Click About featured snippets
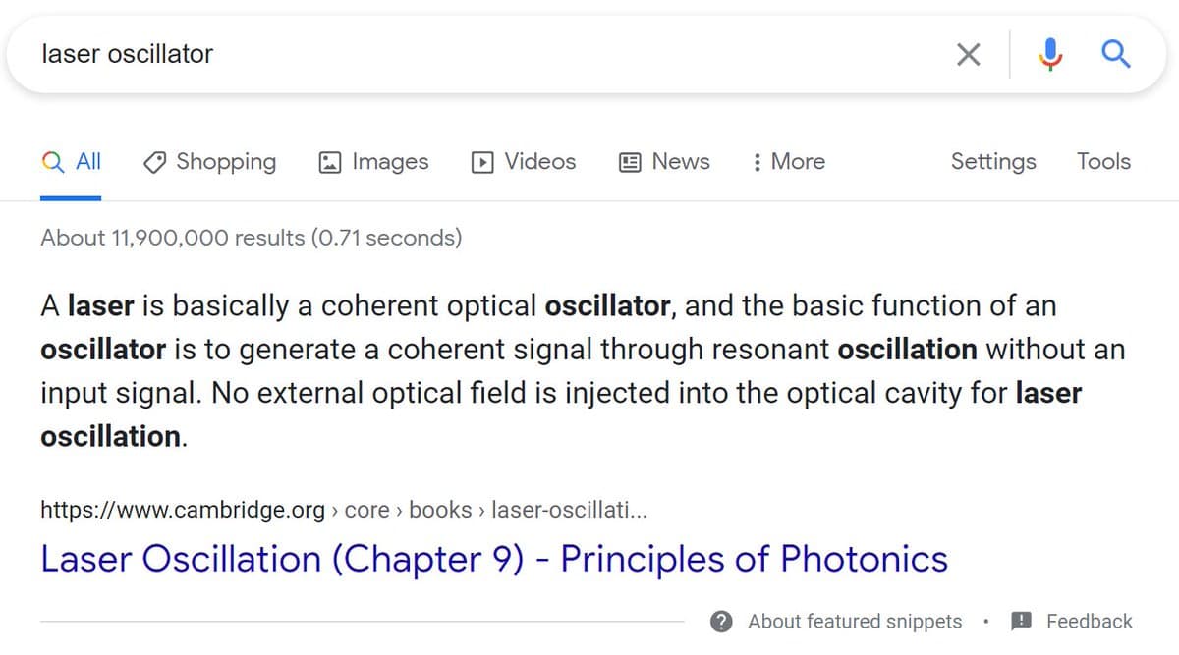 pos(854,621)
